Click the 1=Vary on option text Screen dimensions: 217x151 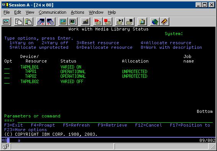point(22,43)
